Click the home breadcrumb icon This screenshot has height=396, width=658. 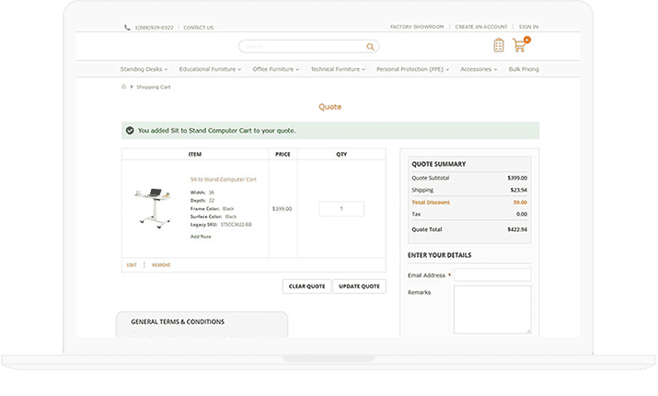pyautogui.click(x=124, y=87)
